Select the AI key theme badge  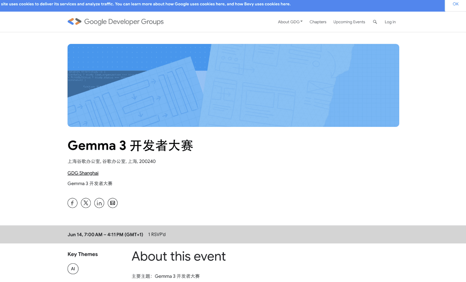click(x=73, y=269)
